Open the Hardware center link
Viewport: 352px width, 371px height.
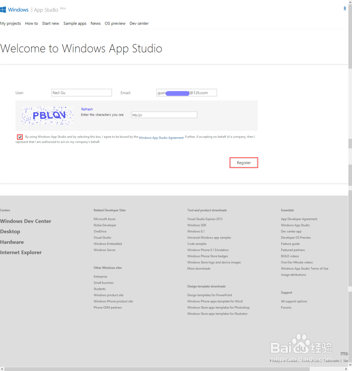pos(12,242)
